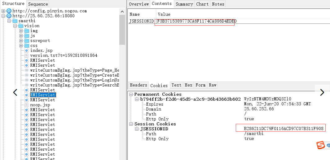Collapse the Permanent Cookies section

click(x=131, y=95)
